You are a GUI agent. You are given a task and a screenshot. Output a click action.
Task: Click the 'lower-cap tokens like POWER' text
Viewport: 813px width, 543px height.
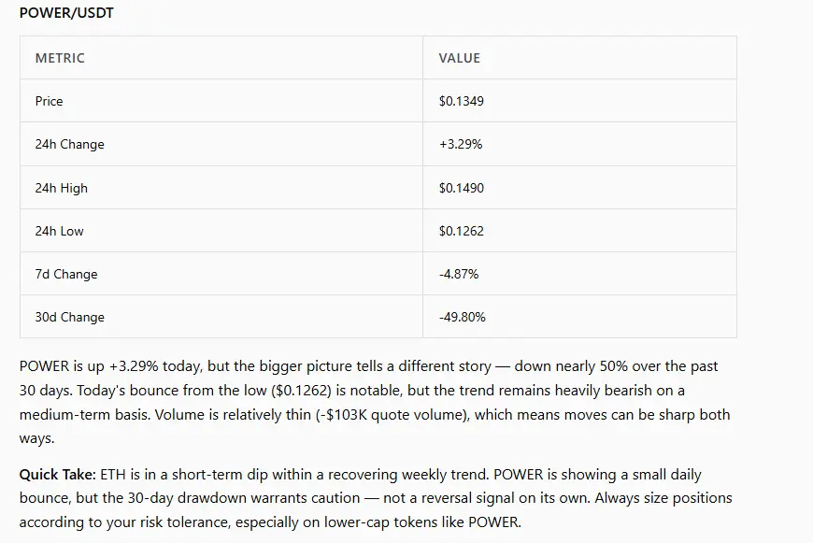tap(421, 522)
